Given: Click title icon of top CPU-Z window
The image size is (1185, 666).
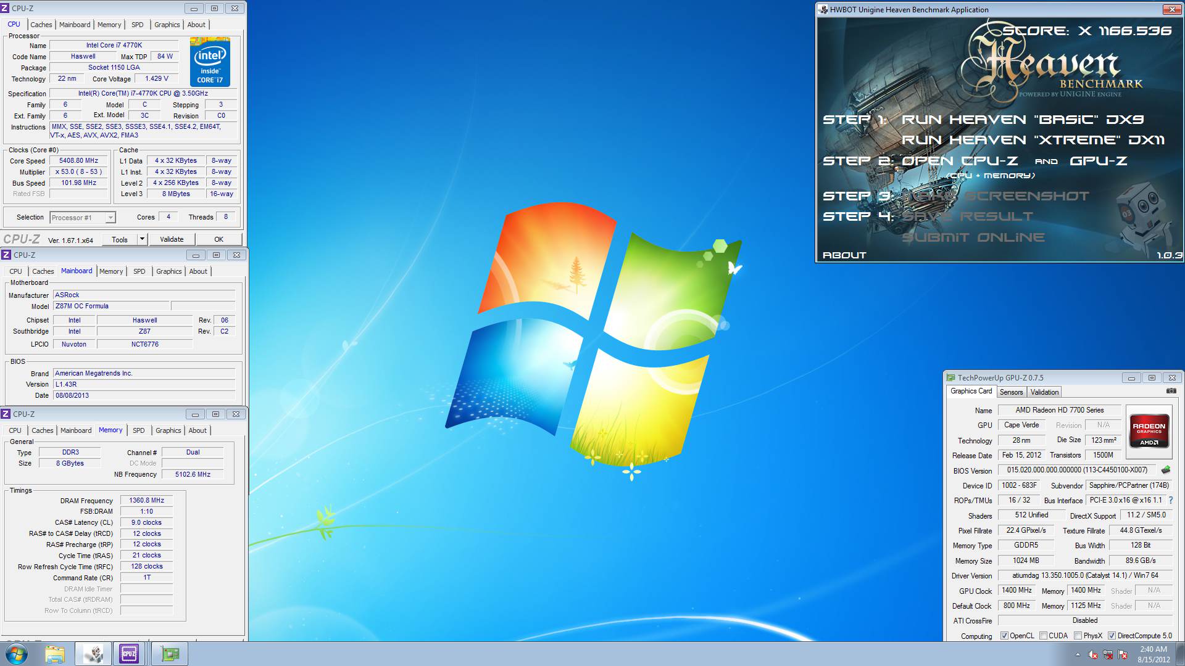Looking at the screenshot, I should (x=6, y=8).
